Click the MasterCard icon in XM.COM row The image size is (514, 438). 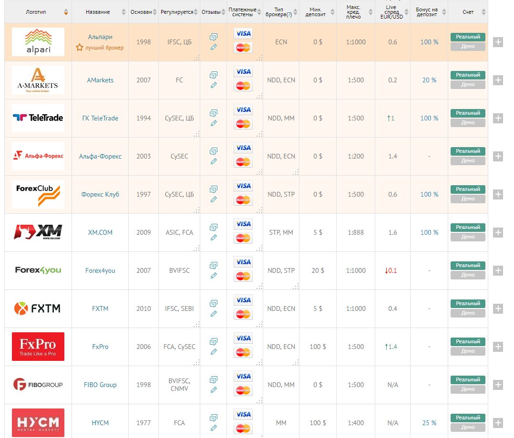click(243, 238)
